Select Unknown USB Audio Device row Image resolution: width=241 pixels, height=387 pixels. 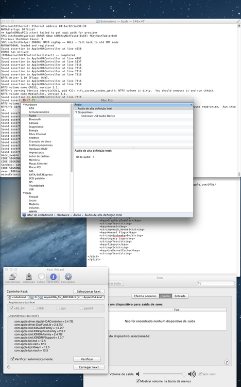(133, 116)
